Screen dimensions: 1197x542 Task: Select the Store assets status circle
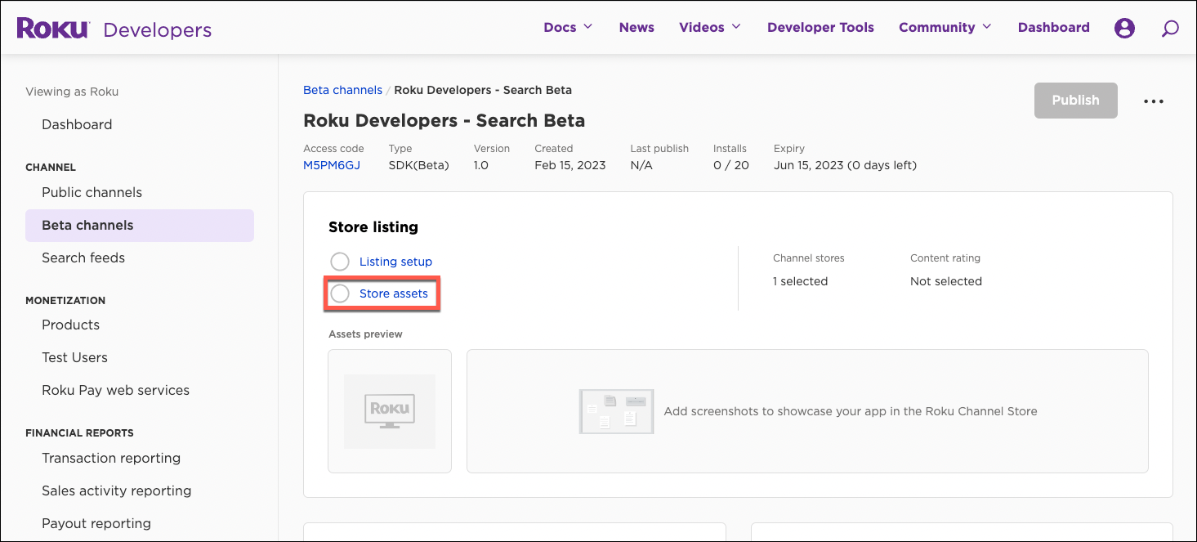click(339, 293)
